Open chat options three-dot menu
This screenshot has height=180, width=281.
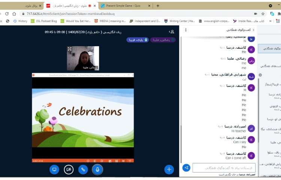tap(186, 30)
